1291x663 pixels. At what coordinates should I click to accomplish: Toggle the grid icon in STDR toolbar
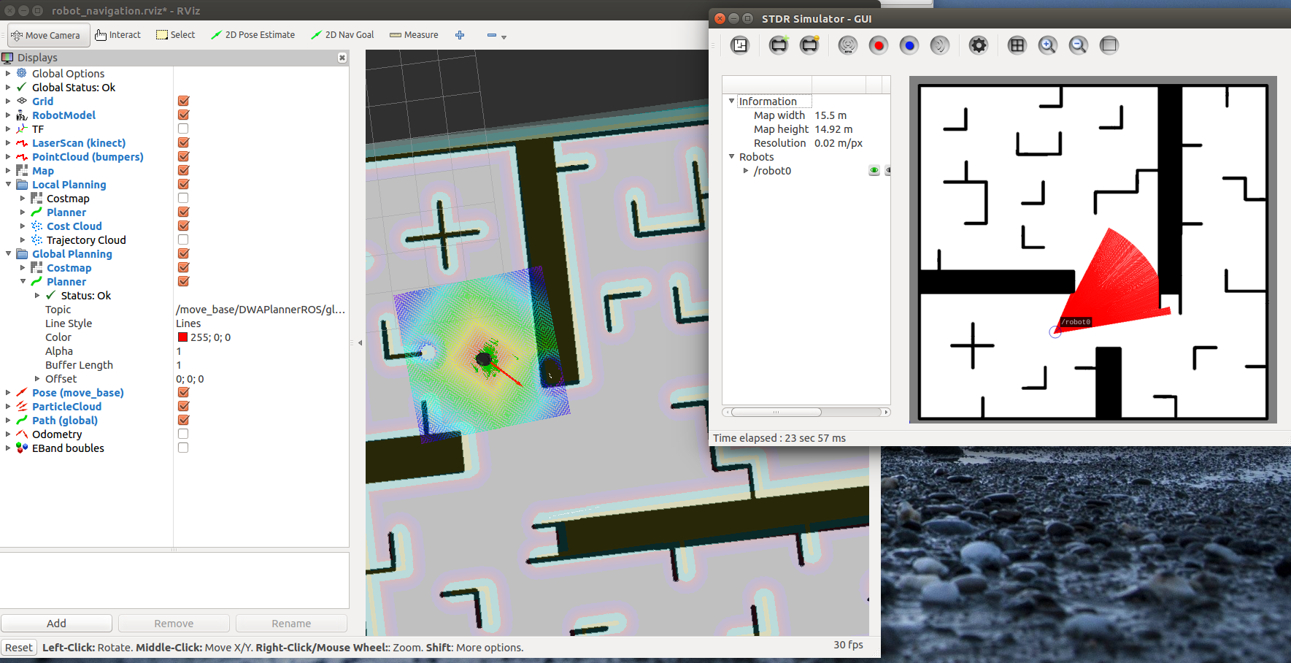(1017, 45)
